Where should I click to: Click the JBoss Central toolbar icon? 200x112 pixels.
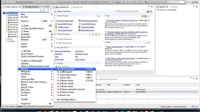point(146,2)
